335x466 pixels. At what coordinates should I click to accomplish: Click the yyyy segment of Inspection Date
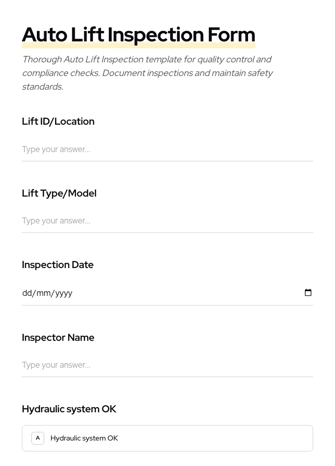pos(64,293)
